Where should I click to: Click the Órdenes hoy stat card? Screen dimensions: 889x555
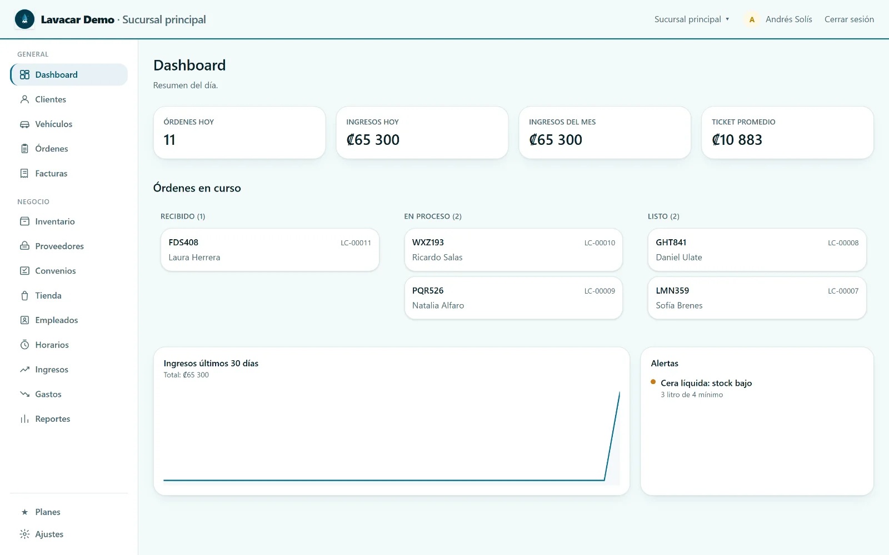click(x=239, y=133)
